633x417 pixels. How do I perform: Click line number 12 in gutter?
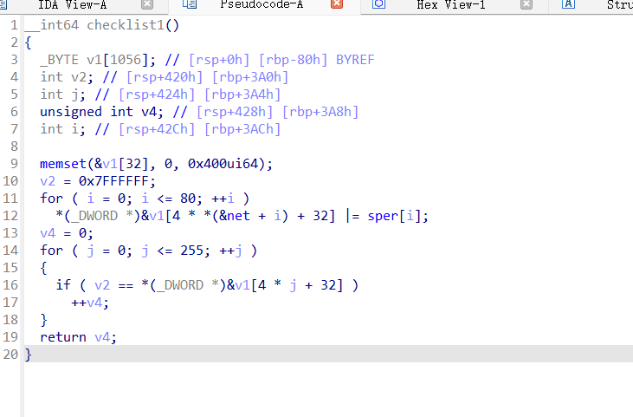click(x=10, y=216)
